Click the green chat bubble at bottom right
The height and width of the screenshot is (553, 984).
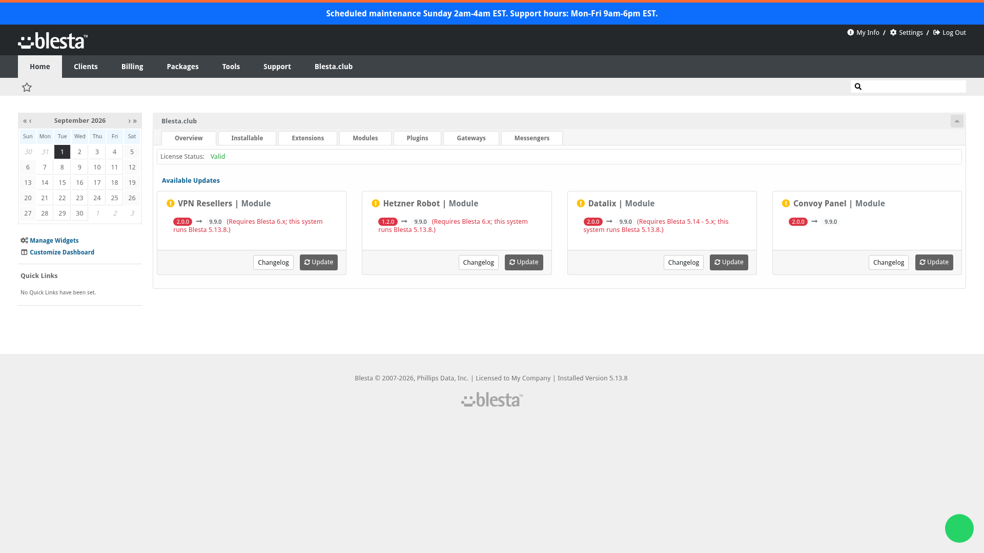click(959, 528)
